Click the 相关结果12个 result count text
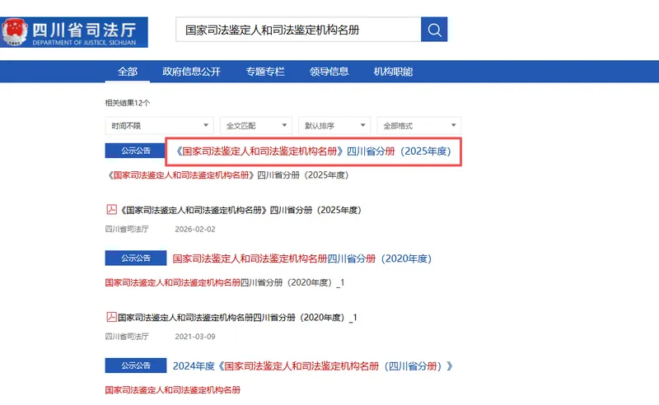The height and width of the screenshot is (405, 659). [x=128, y=103]
